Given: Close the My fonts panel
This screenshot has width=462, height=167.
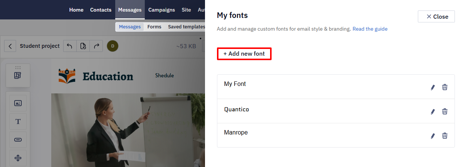Looking at the screenshot, I should tap(436, 16).
